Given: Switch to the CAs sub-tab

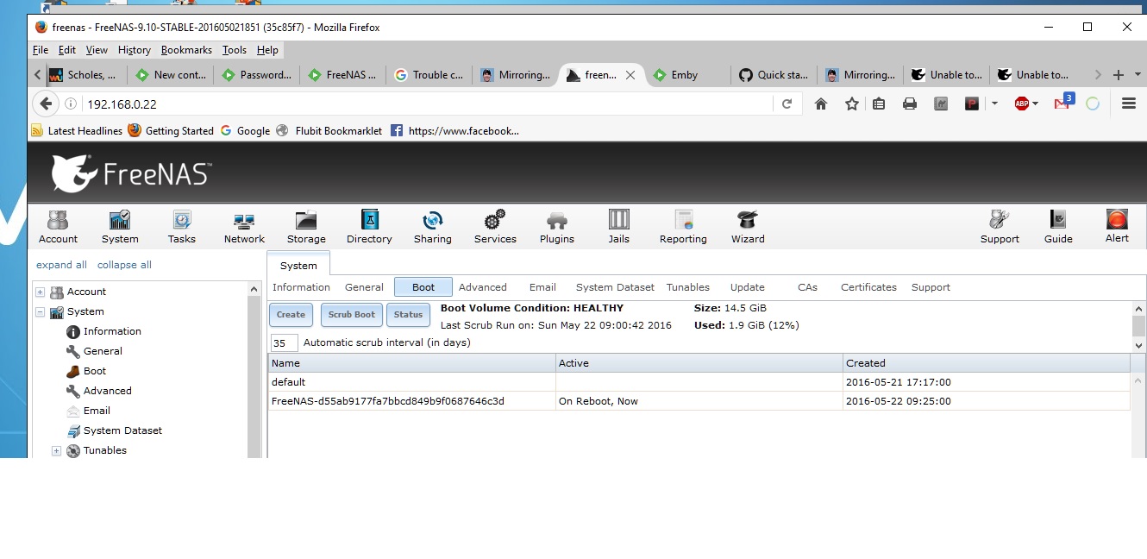Looking at the screenshot, I should 807,287.
